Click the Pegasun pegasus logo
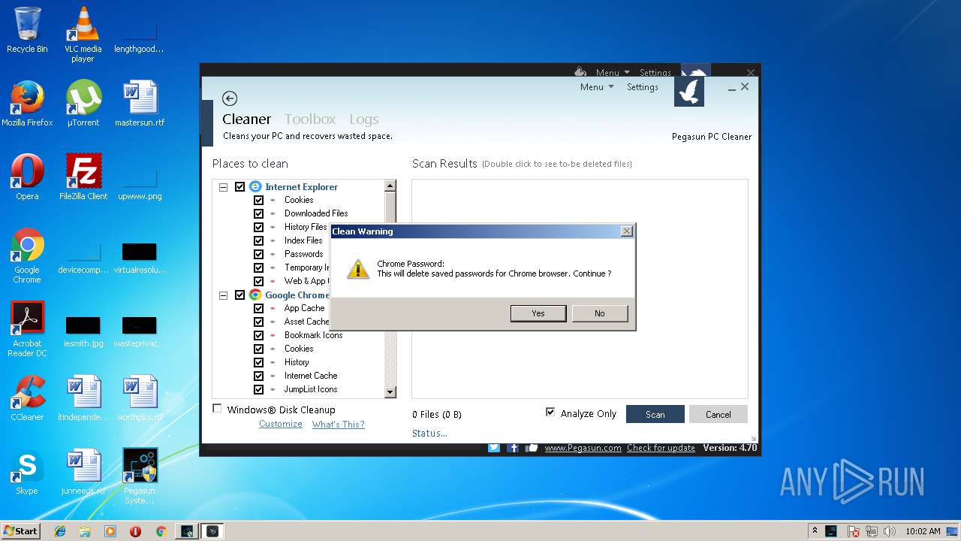Image resolution: width=961 pixels, height=541 pixels. 689,92
